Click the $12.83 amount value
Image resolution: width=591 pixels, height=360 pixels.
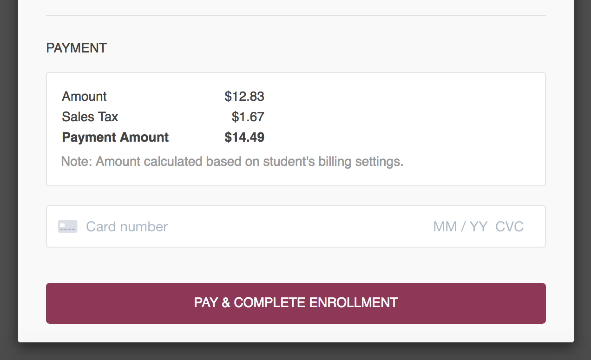(244, 96)
